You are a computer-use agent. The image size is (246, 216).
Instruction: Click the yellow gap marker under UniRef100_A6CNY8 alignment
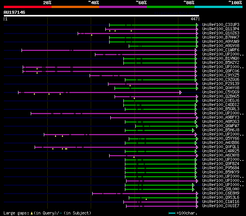(134, 157)
